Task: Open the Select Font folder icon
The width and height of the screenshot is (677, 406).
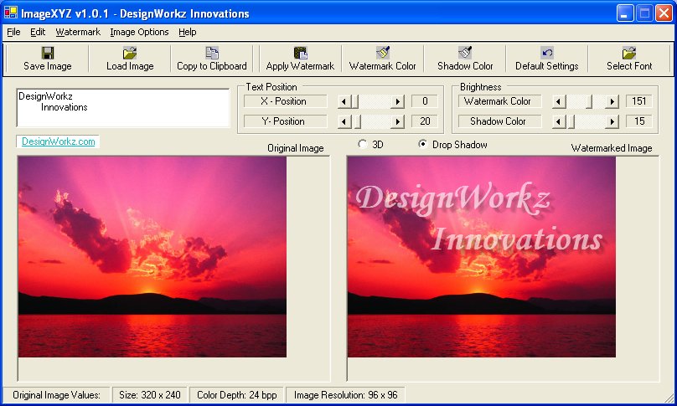Action: 629,53
